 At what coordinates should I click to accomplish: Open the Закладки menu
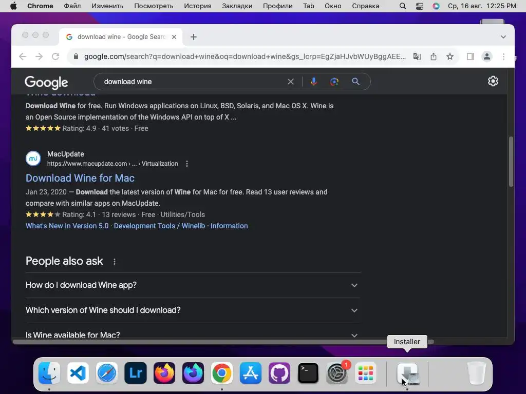click(x=237, y=6)
